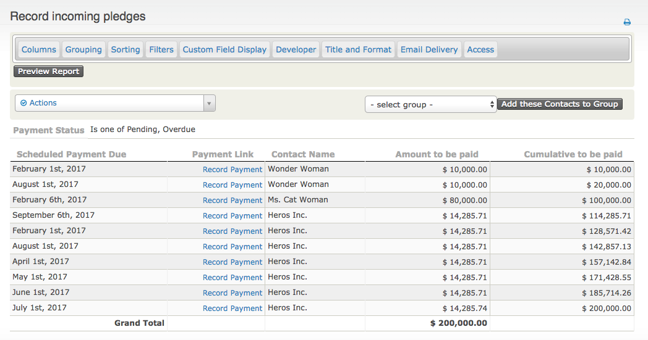Click Add these Contacts to Group

coord(560,104)
